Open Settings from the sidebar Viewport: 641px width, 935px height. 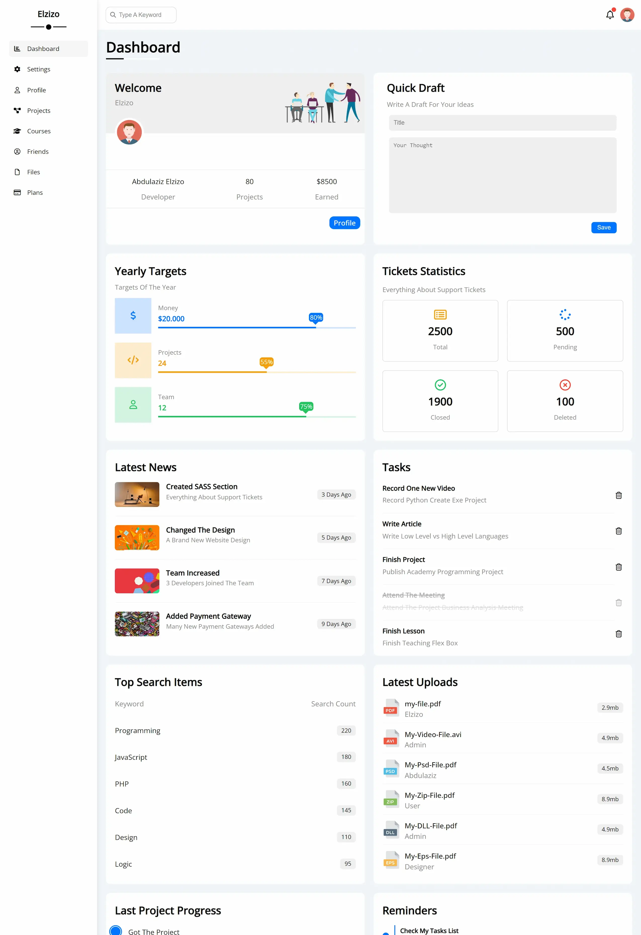coord(39,69)
